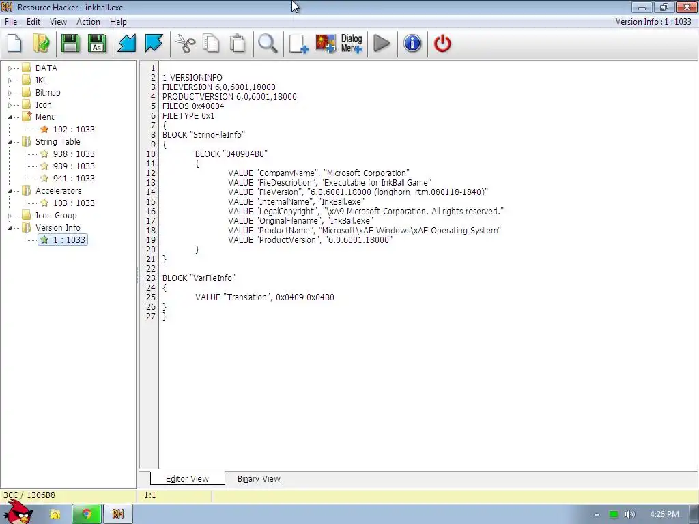Click the Paste clipboard icon
The image size is (699, 524).
pos(238,44)
